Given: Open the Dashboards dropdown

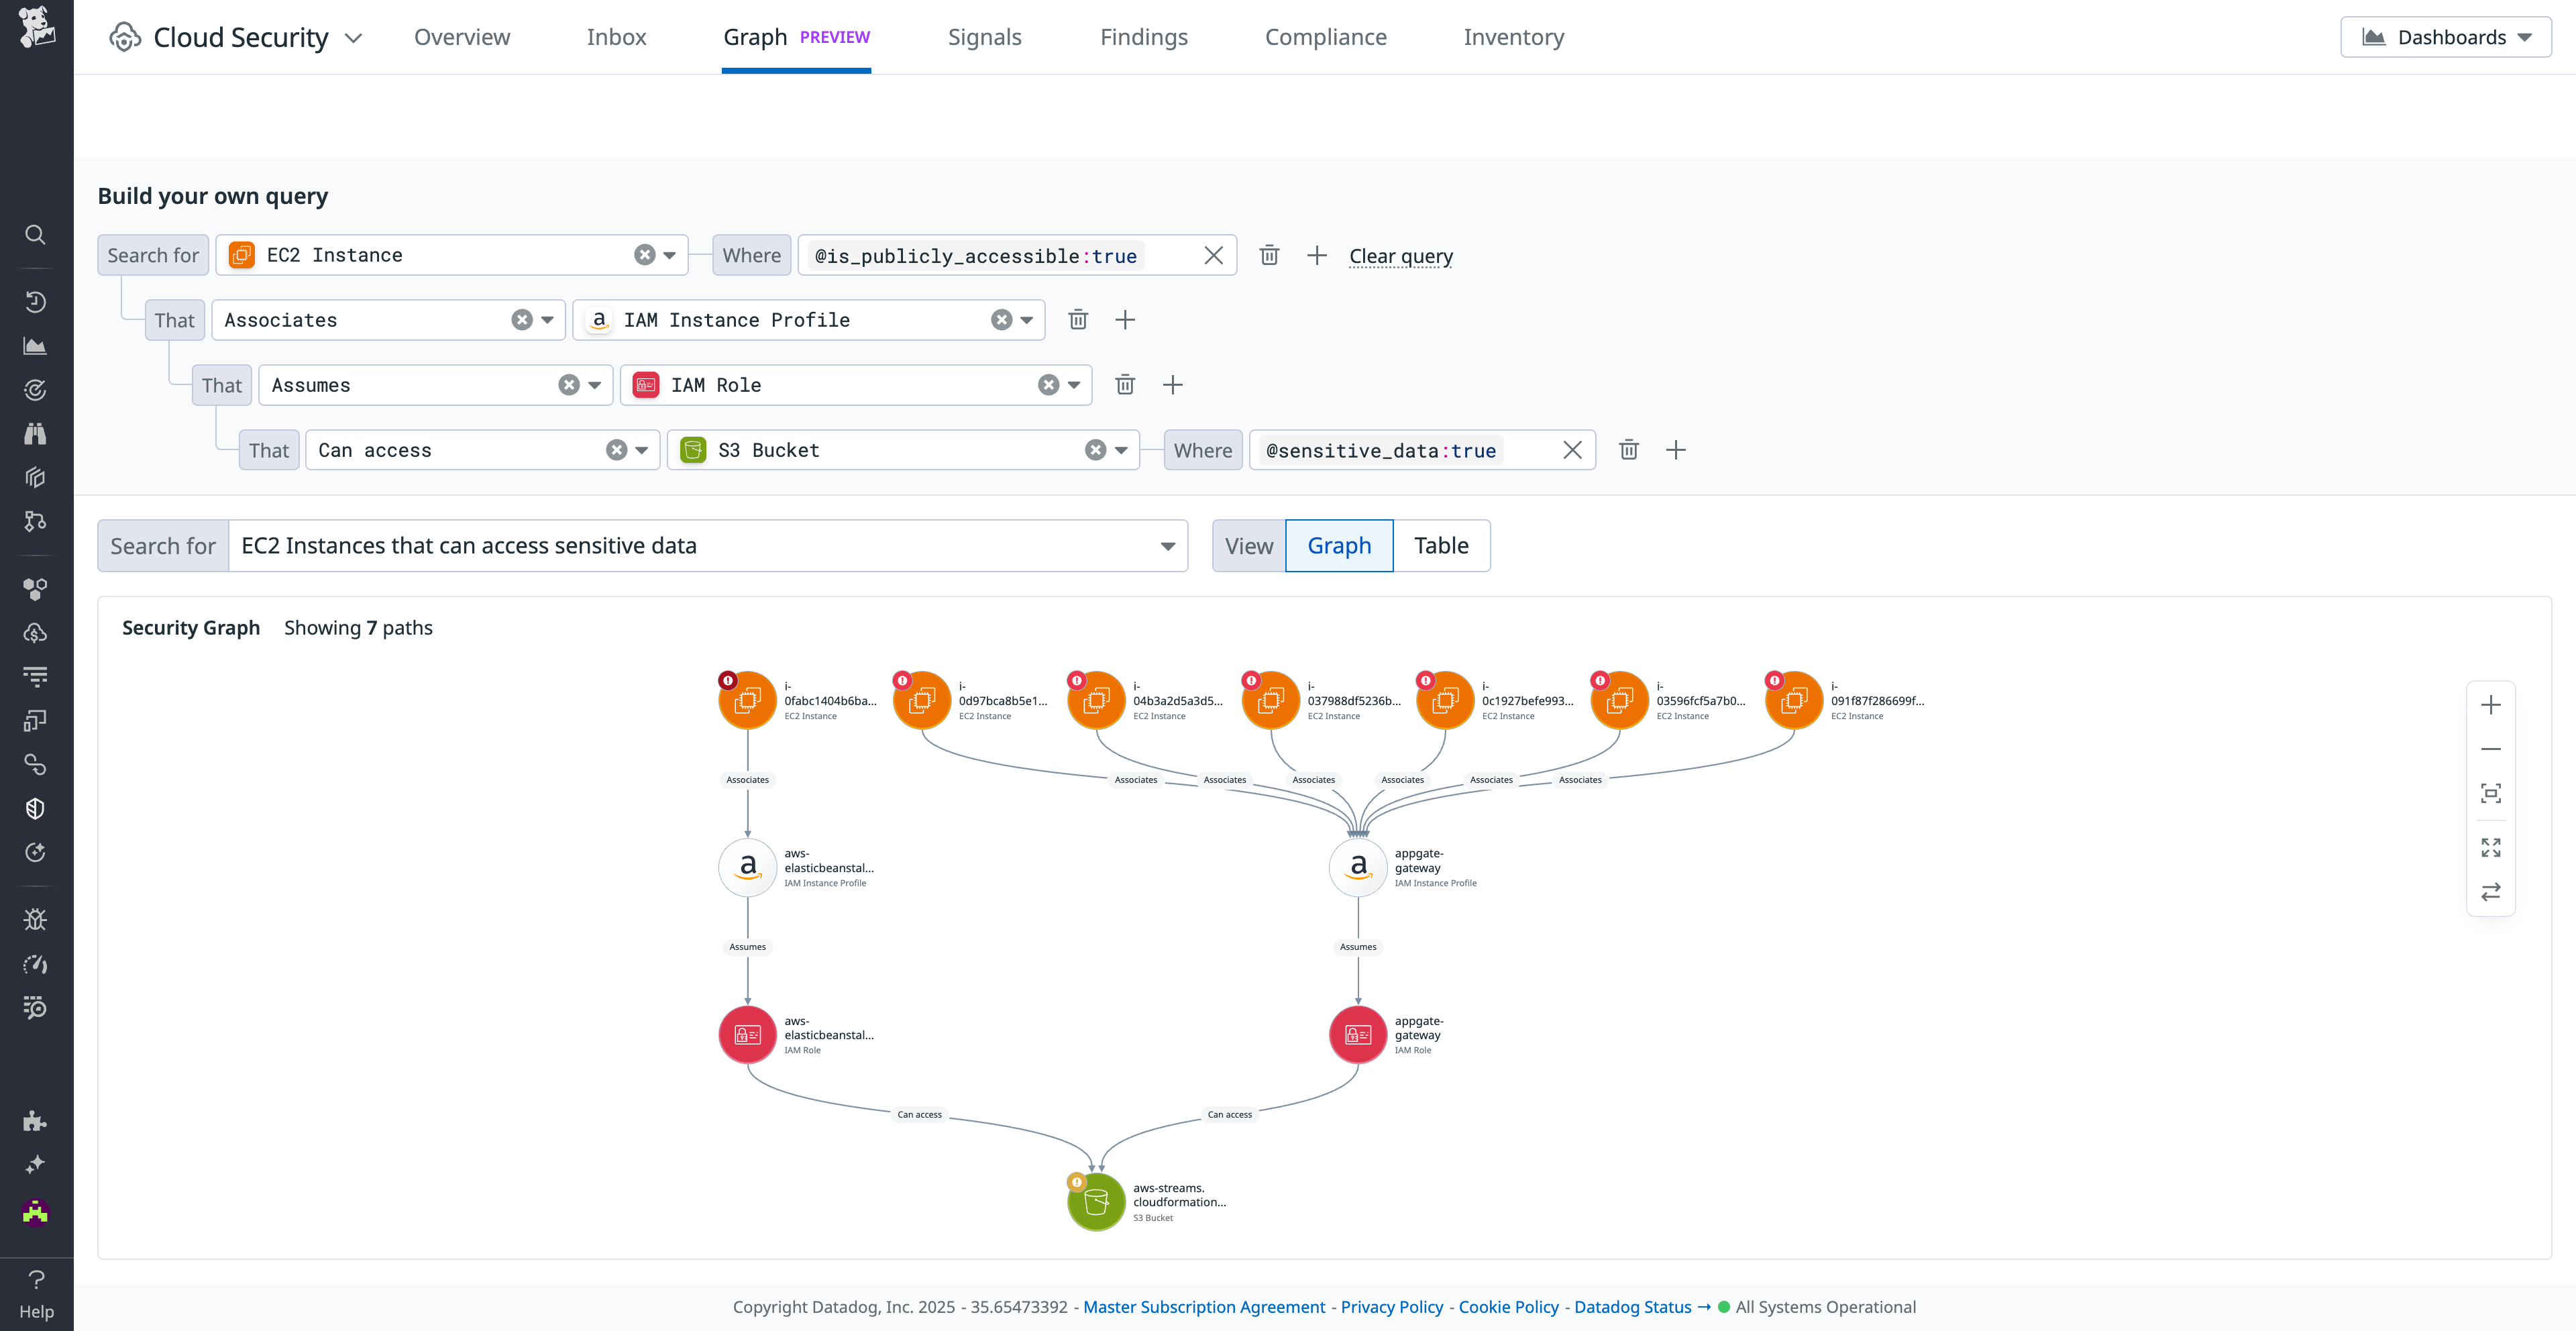Looking at the screenshot, I should pyautogui.click(x=2446, y=36).
